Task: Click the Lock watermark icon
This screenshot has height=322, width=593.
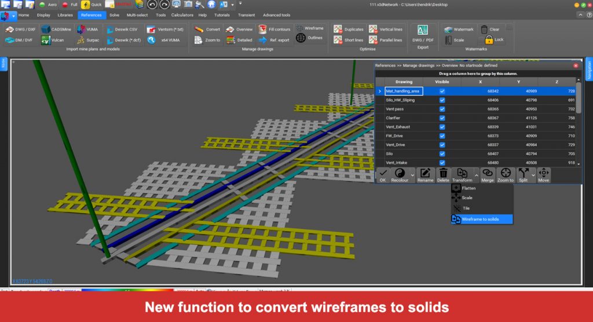Action: click(489, 40)
